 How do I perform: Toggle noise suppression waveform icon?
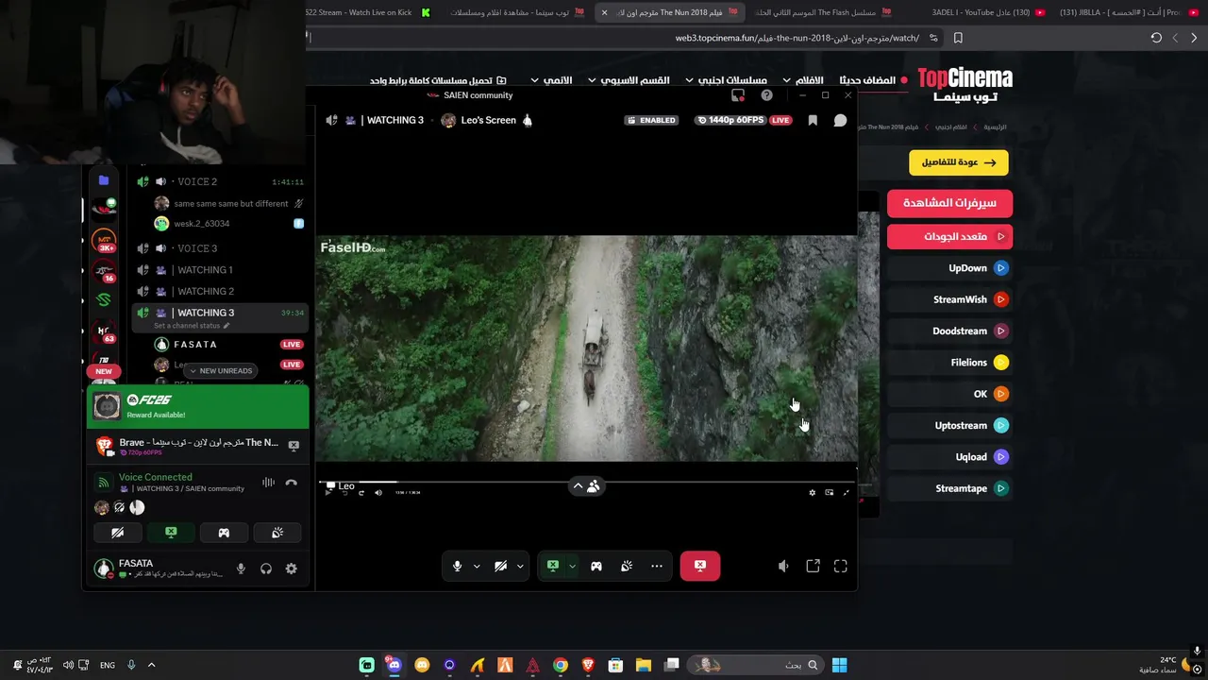point(268,483)
